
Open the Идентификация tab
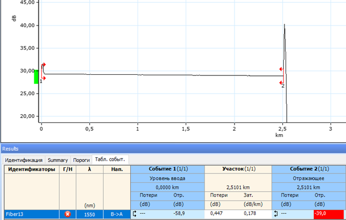pos(24,160)
